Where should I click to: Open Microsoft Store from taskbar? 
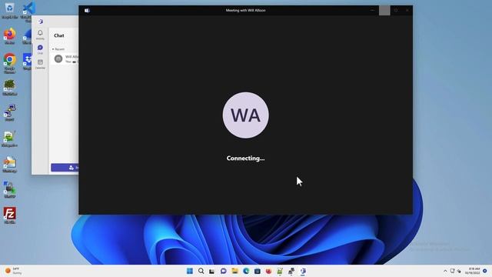pos(258,271)
